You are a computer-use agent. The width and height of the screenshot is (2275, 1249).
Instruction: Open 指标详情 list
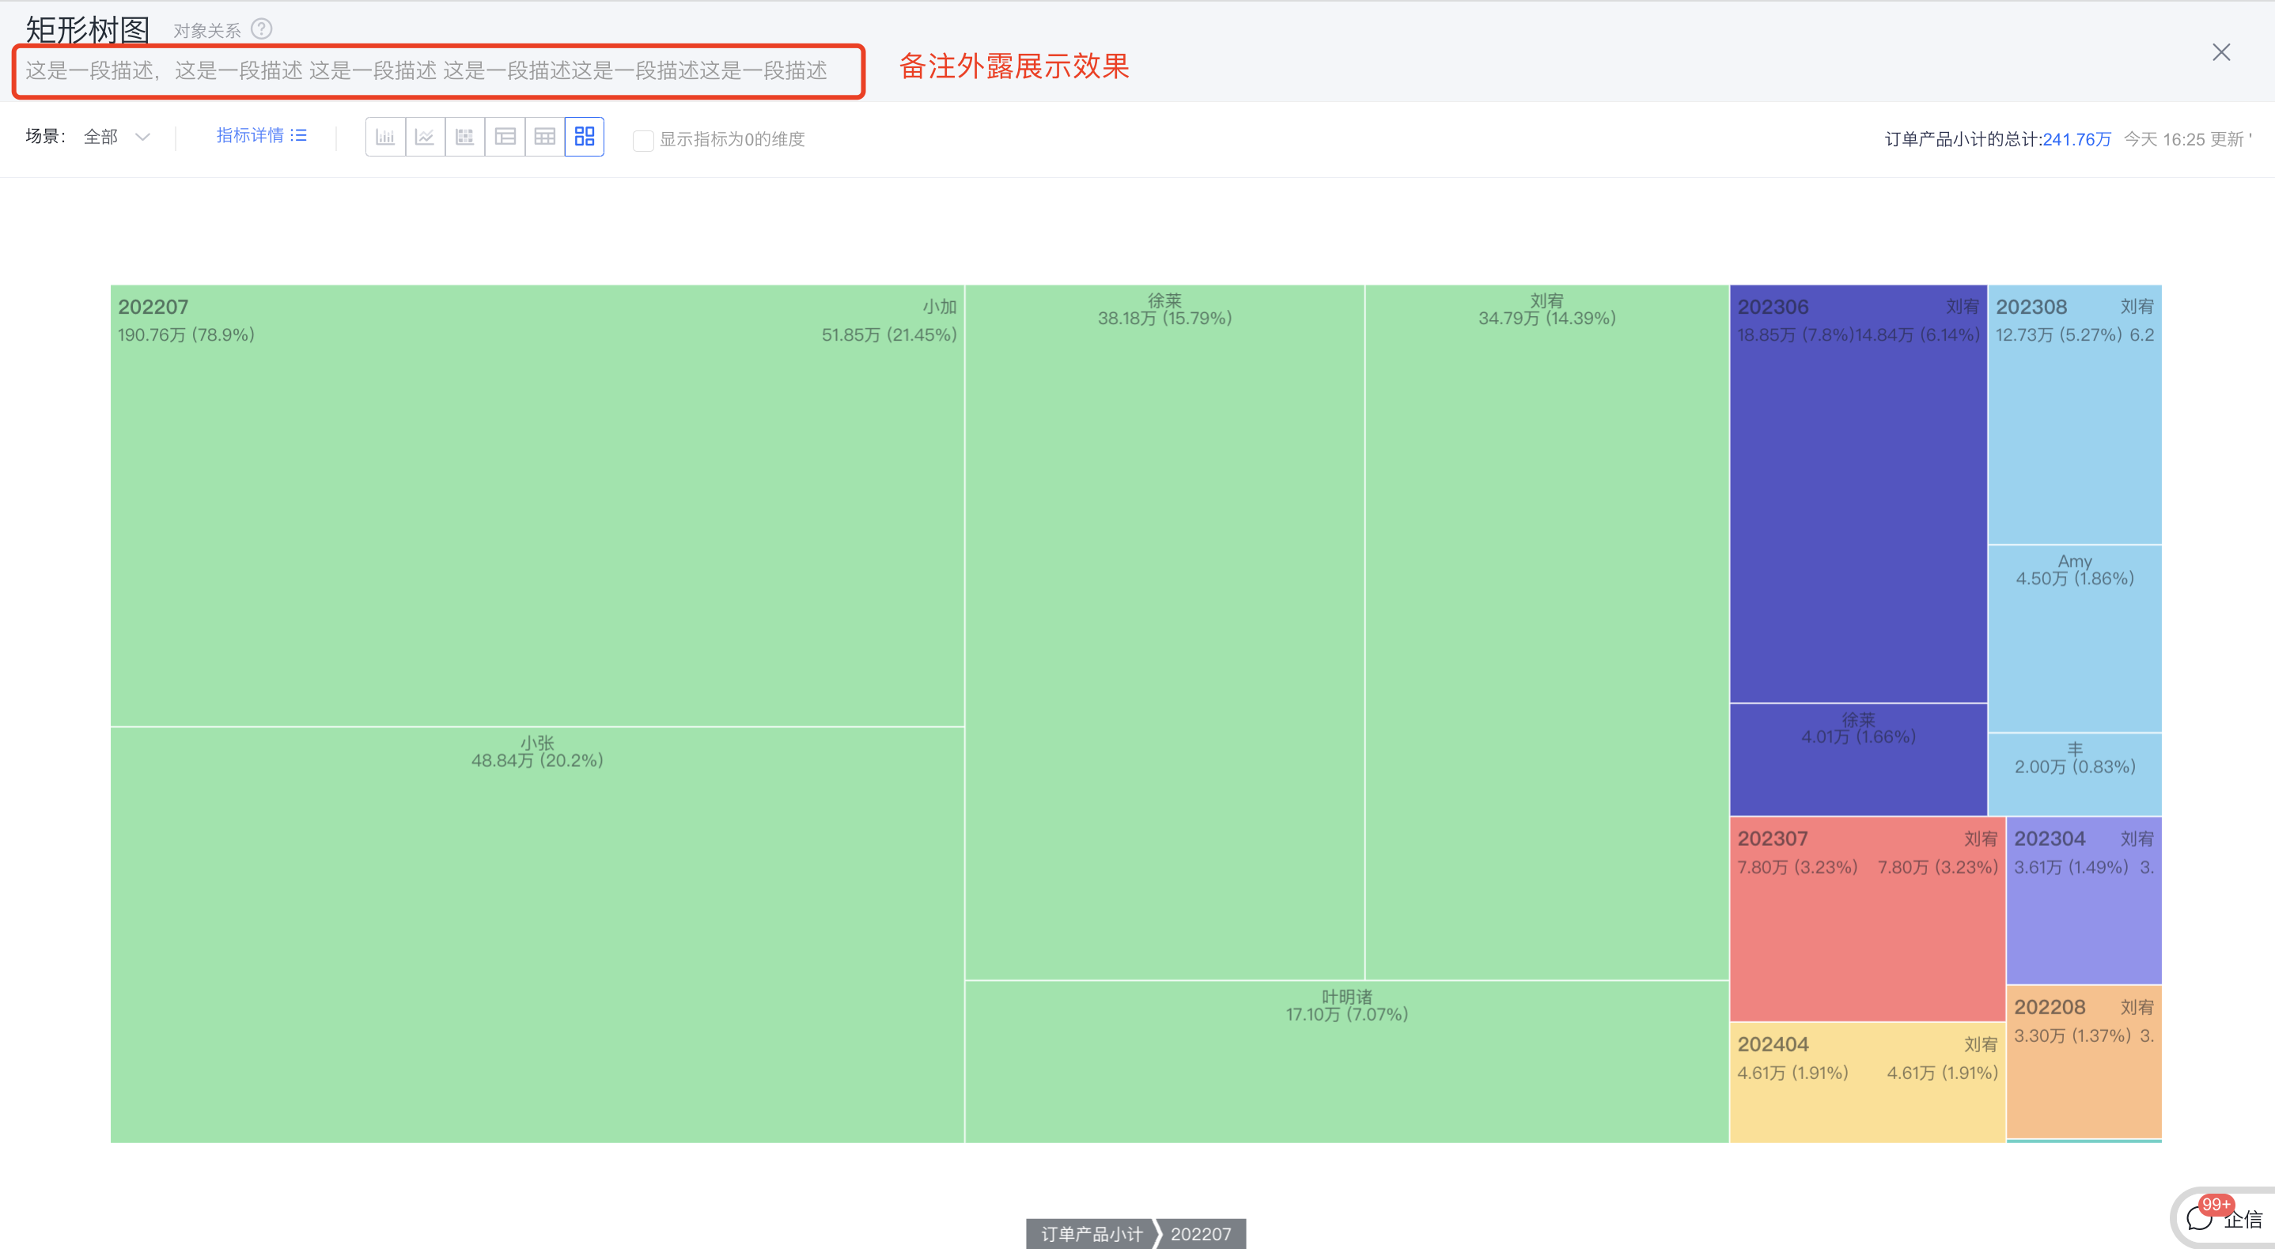260,135
